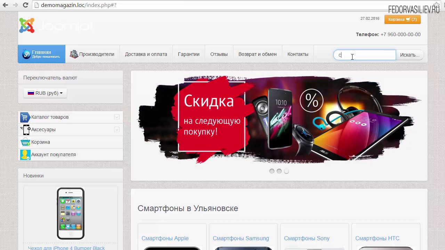Viewport: 445px width, 250px height.
Task: Open the RUB (руб) currency dropdown
Action: click(45, 93)
